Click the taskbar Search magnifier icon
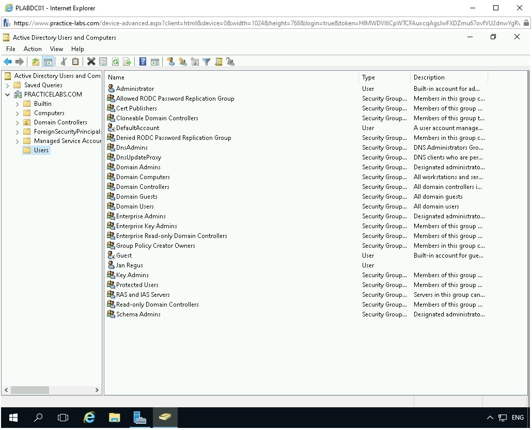Viewport: 532px width, 430px height. pos(38,418)
